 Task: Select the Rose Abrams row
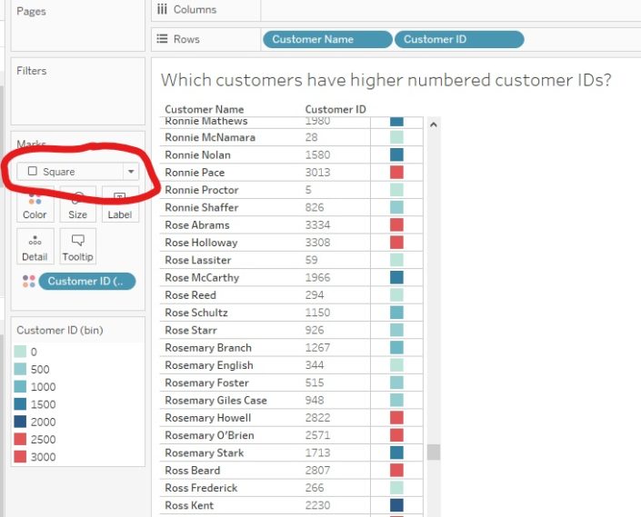[291, 225]
